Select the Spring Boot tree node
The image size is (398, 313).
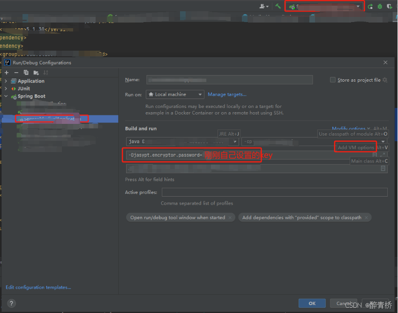coord(31,96)
